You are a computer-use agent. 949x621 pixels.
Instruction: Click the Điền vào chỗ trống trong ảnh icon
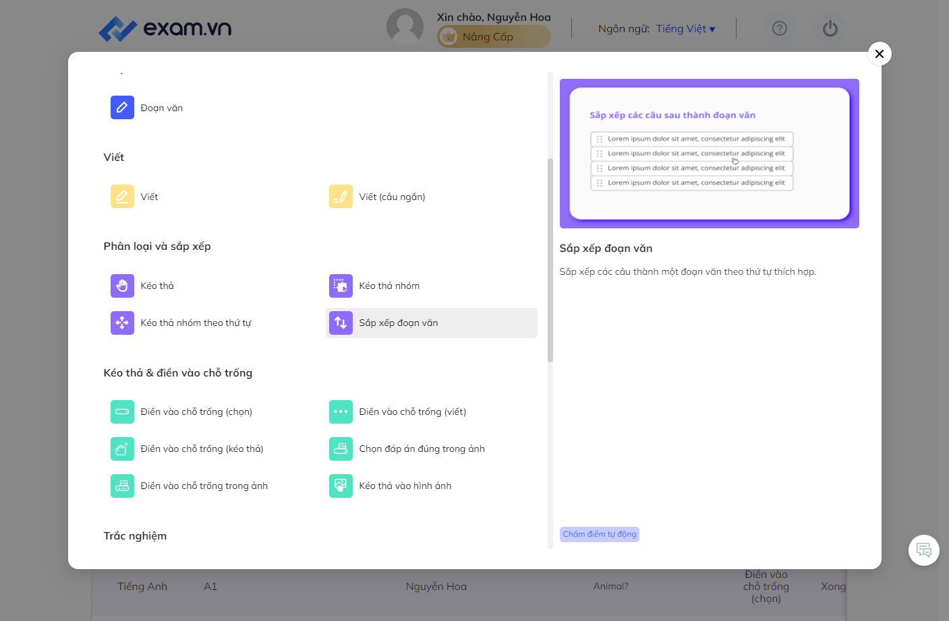pos(122,486)
